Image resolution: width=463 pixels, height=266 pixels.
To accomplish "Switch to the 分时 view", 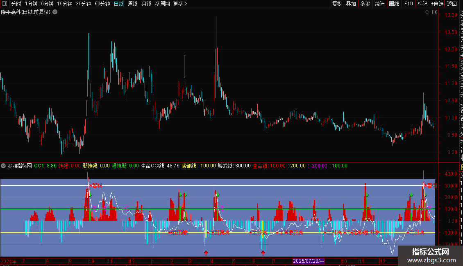I will click(x=16, y=4).
